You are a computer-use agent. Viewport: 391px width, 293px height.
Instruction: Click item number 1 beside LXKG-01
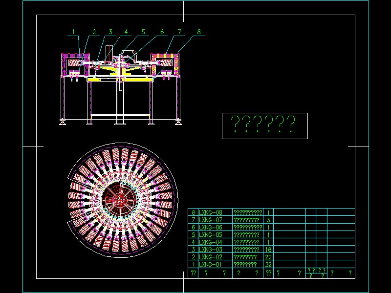pyautogui.click(x=194, y=264)
